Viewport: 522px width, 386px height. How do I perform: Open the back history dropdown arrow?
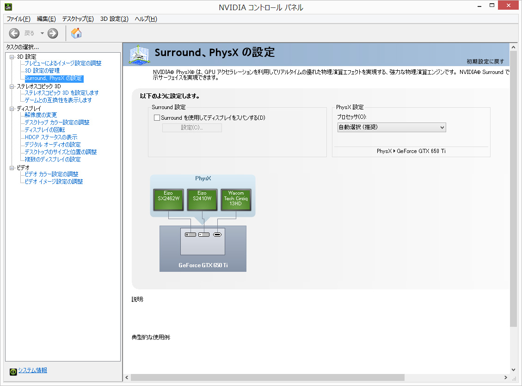[x=42, y=33]
